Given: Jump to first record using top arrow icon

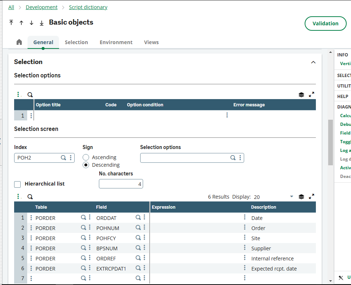Looking at the screenshot, I should point(11,22).
